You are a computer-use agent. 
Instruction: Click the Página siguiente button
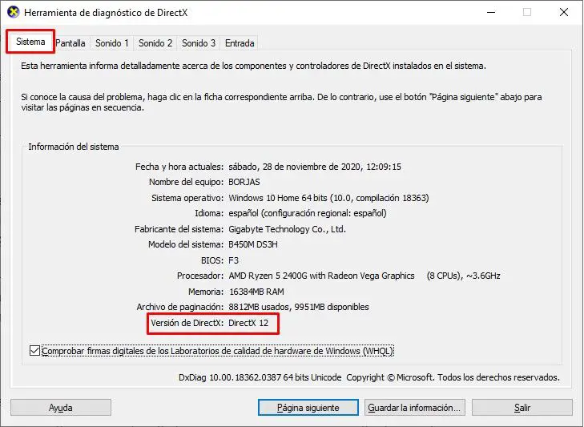click(308, 408)
